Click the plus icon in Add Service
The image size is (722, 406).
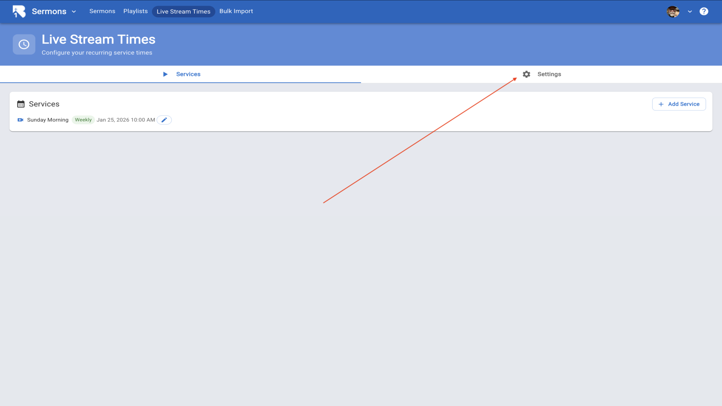661,104
